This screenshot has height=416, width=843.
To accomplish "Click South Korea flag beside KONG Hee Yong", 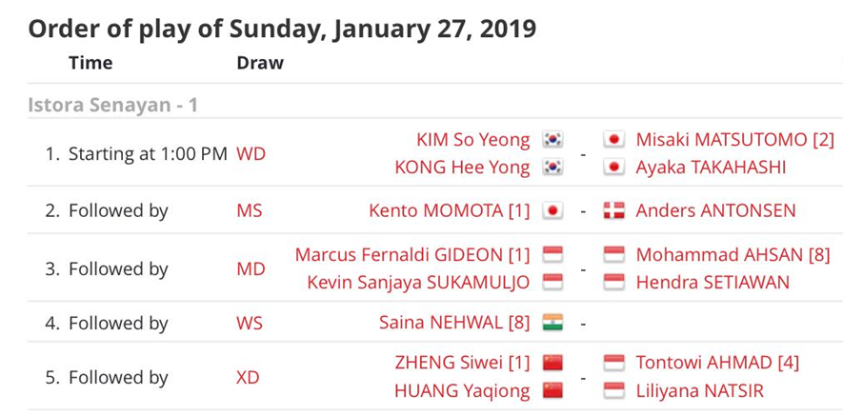I will (x=552, y=168).
